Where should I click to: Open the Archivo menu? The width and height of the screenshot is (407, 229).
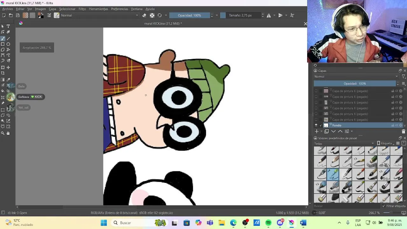click(8, 9)
